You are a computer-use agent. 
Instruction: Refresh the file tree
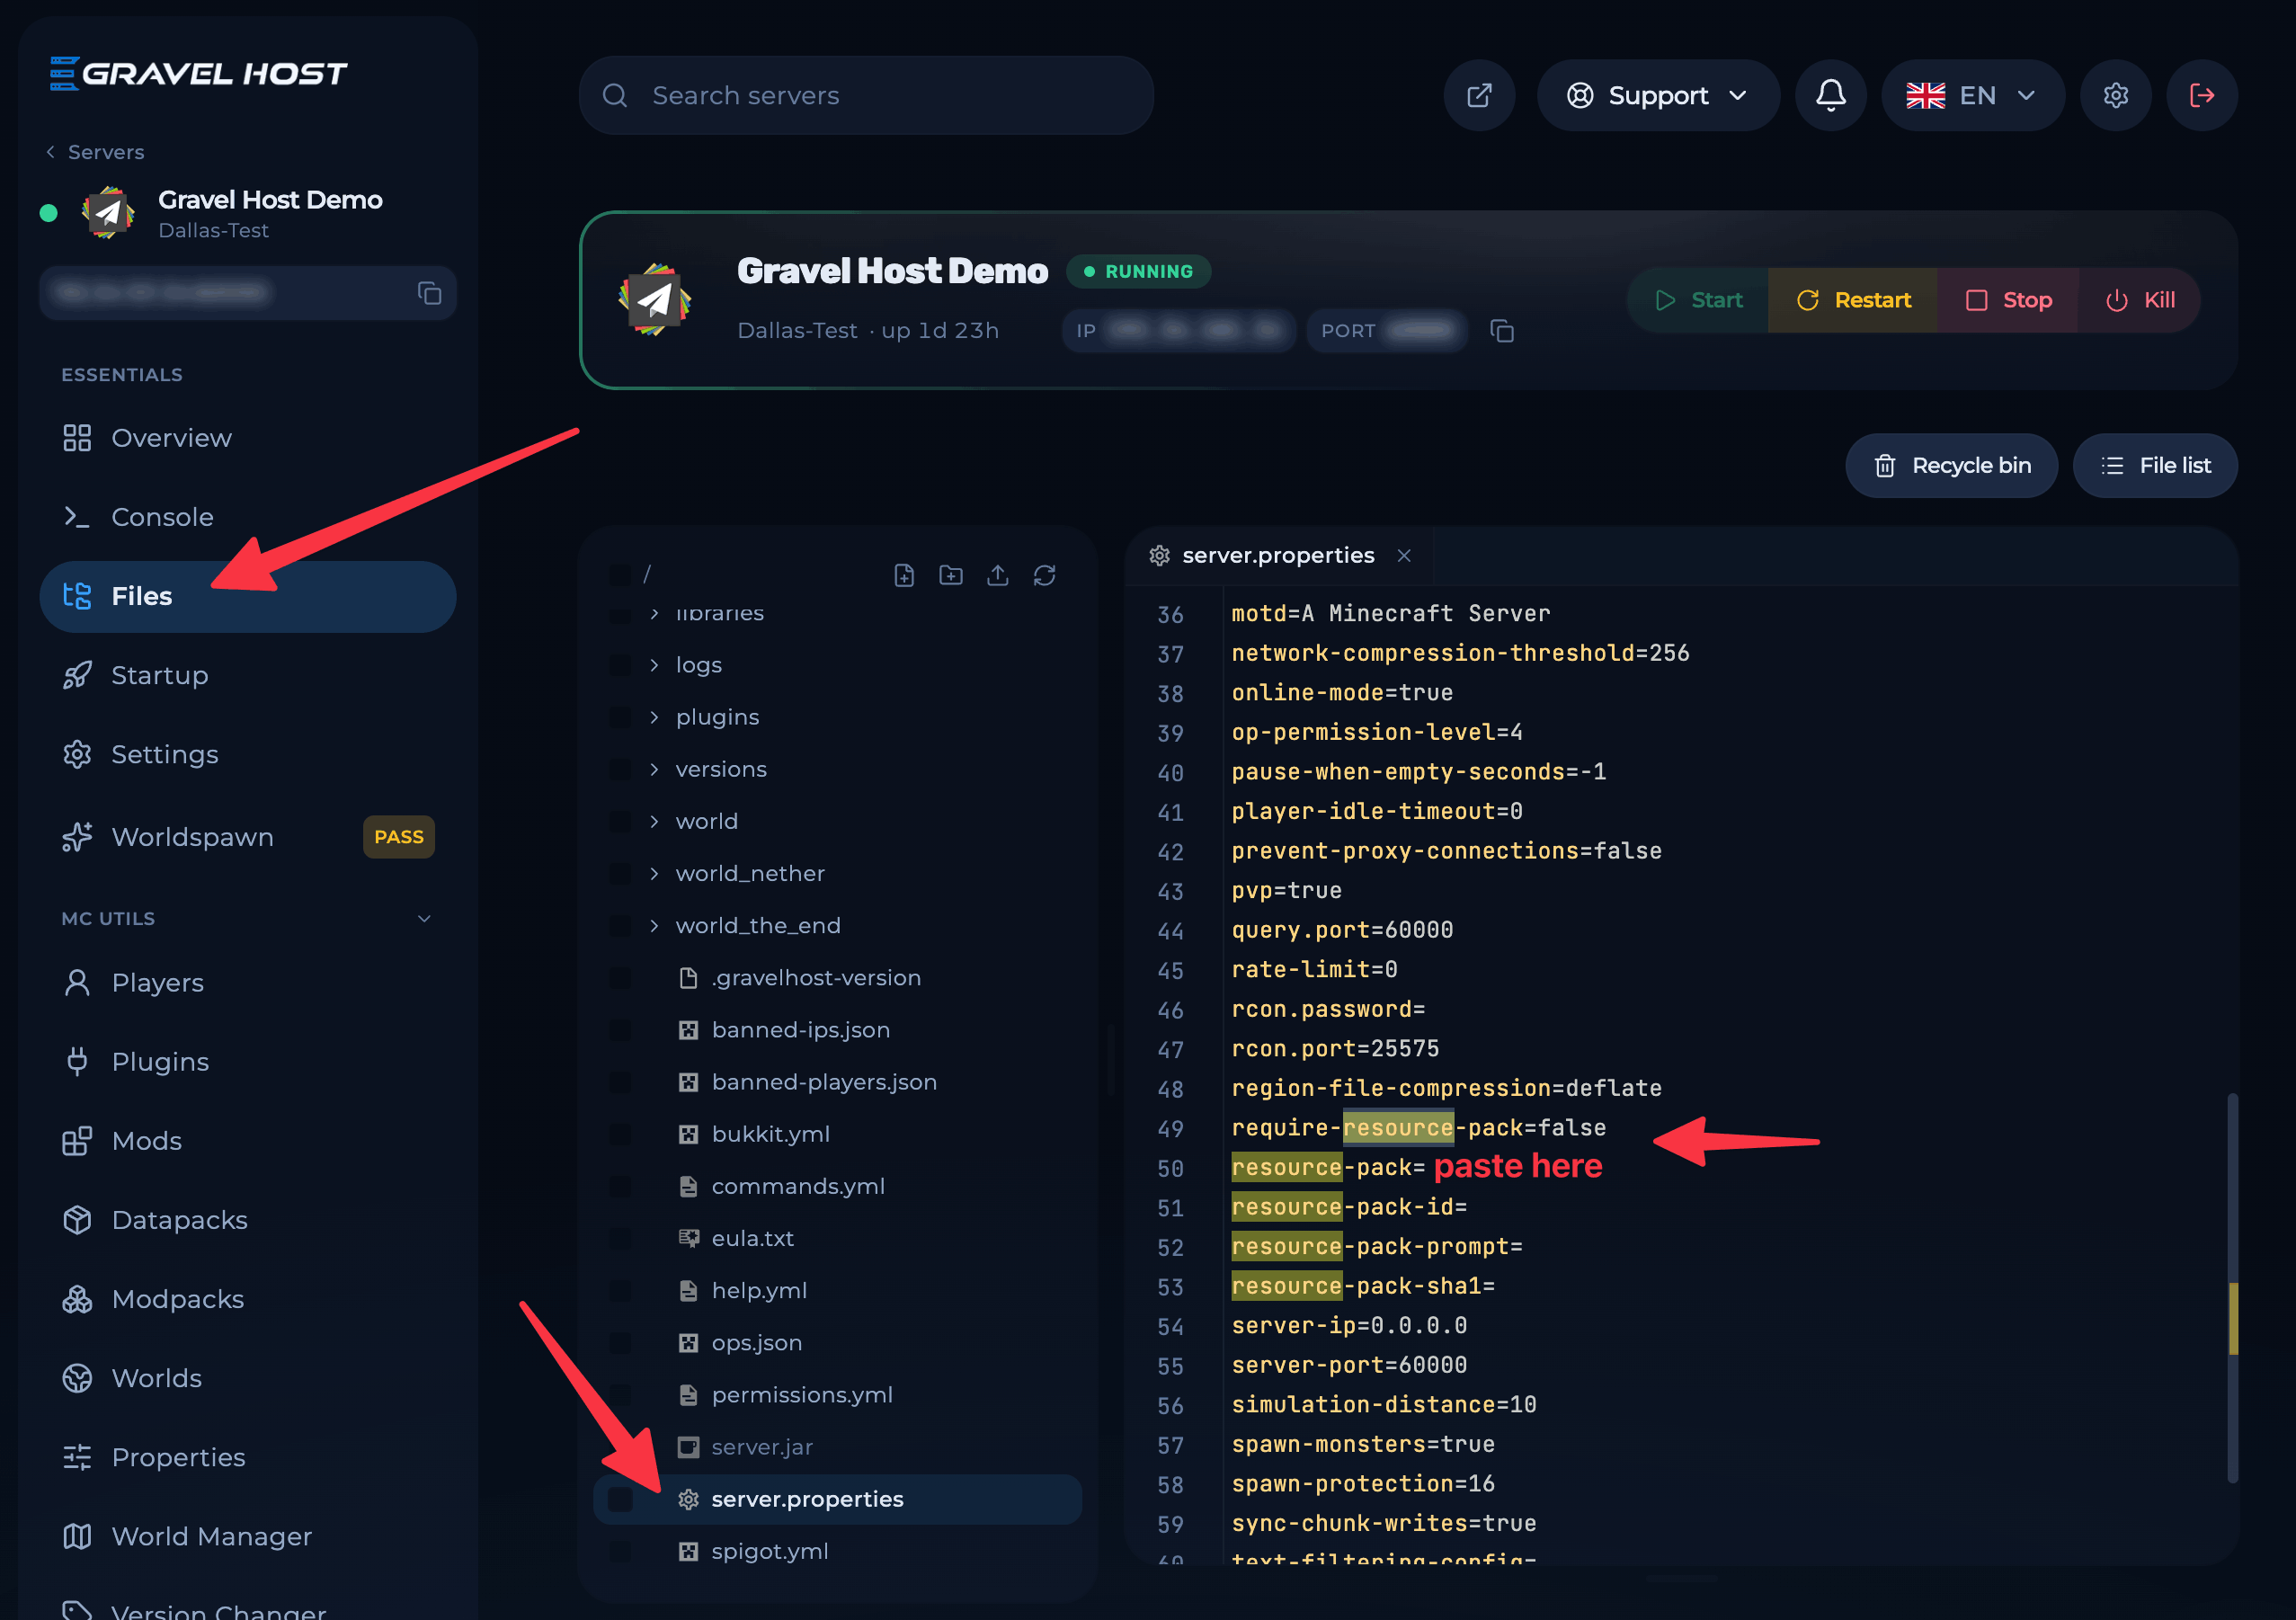click(1045, 575)
